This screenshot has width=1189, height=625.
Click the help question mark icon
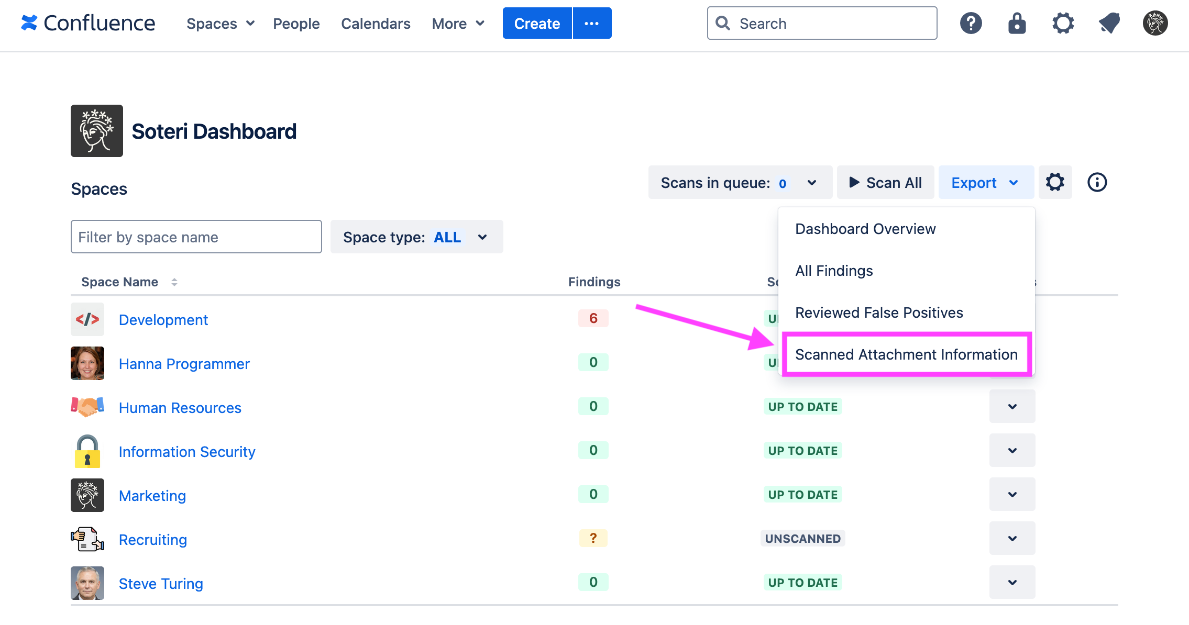pyautogui.click(x=971, y=23)
